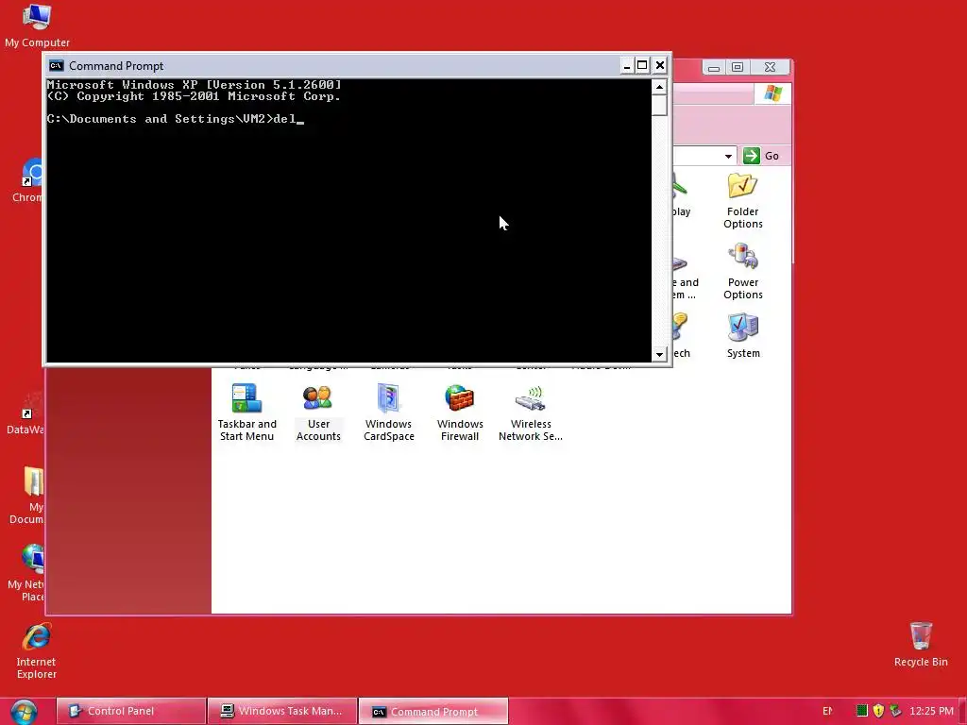
Task: Close the Command Prompt window
Action: click(660, 65)
